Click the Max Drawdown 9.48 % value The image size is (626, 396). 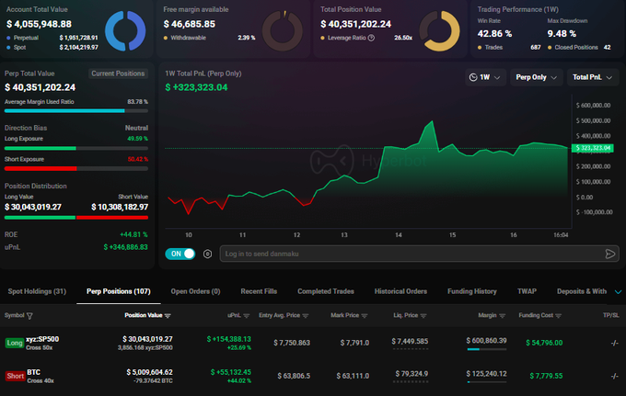pyautogui.click(x=562, y=34)
